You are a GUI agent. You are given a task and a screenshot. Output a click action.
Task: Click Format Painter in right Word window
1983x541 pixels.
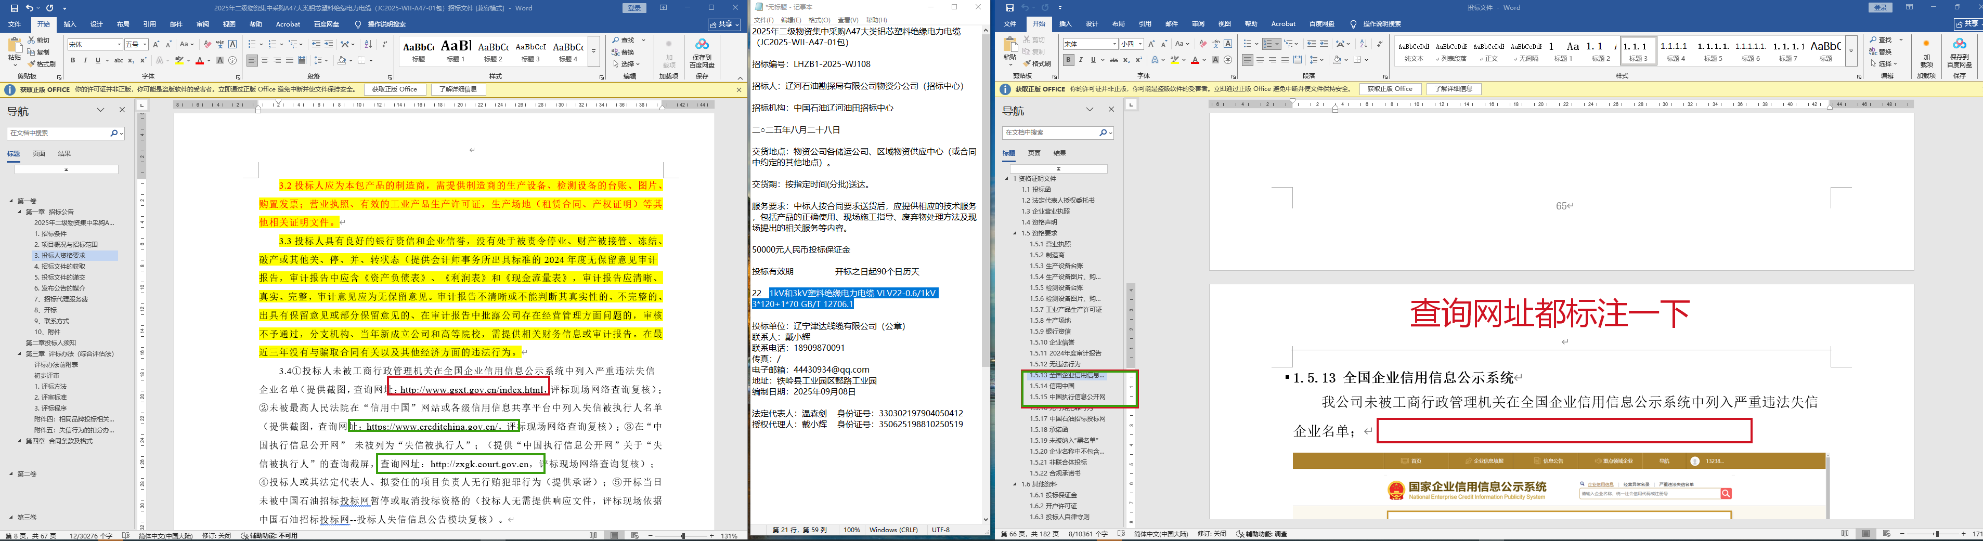[1037, 64]
